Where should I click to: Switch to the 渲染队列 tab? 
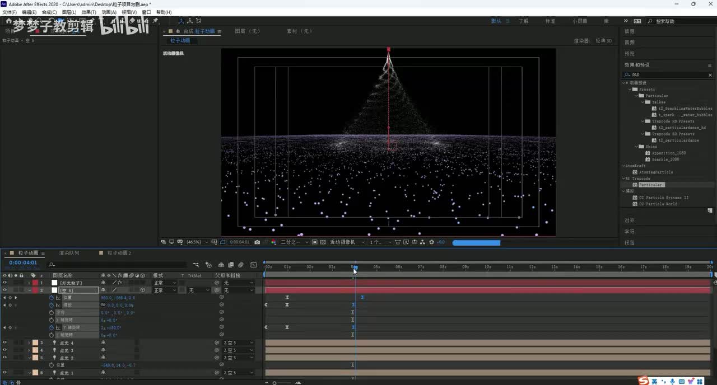69,253
